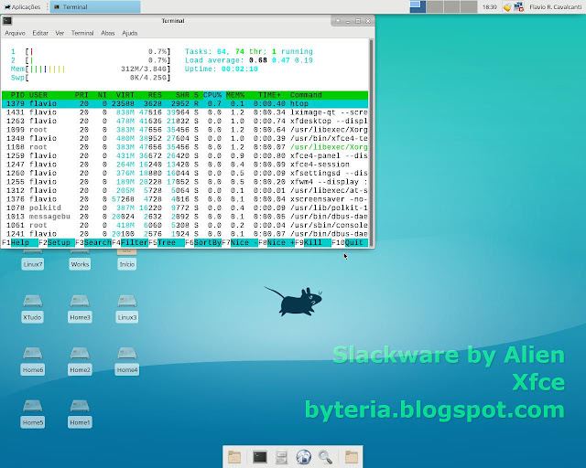The width and height of the screenshot is (586, 468).
Task: Click the F2 Setup button in htop
Action: [x=57, y=242]
